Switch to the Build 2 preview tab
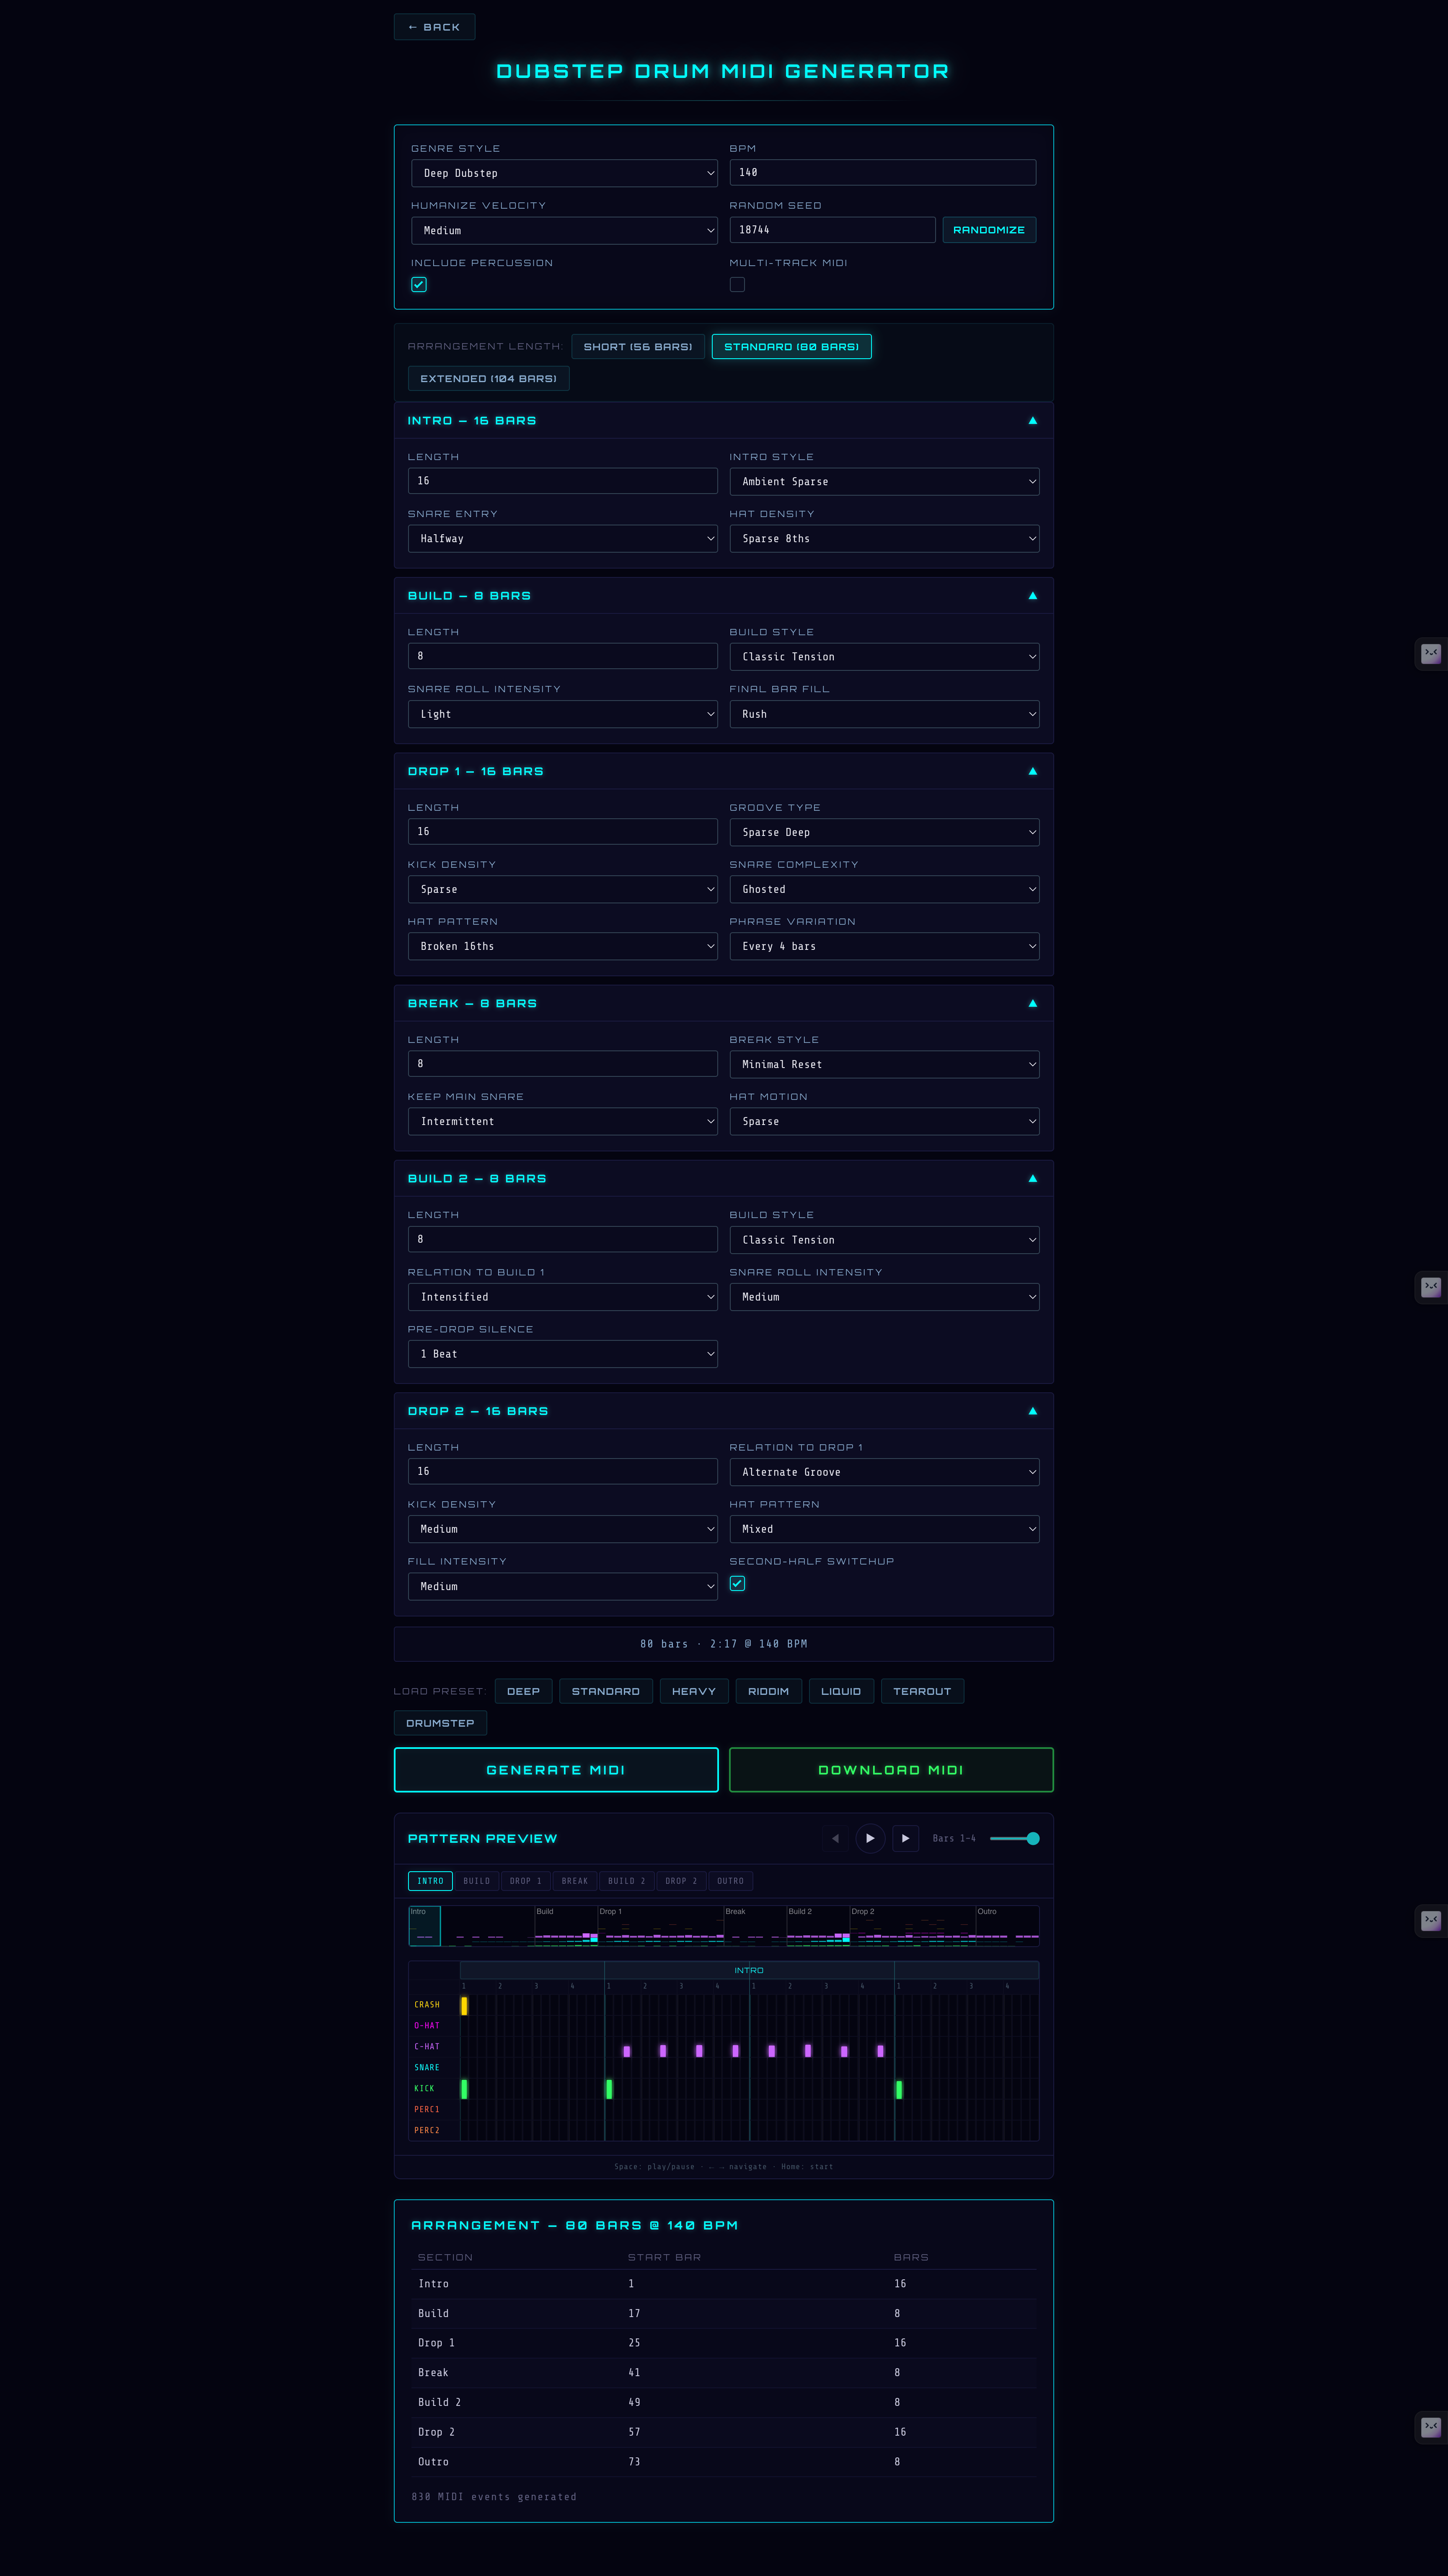This screenshot has width=1448, height=2576. [627, 1881]
